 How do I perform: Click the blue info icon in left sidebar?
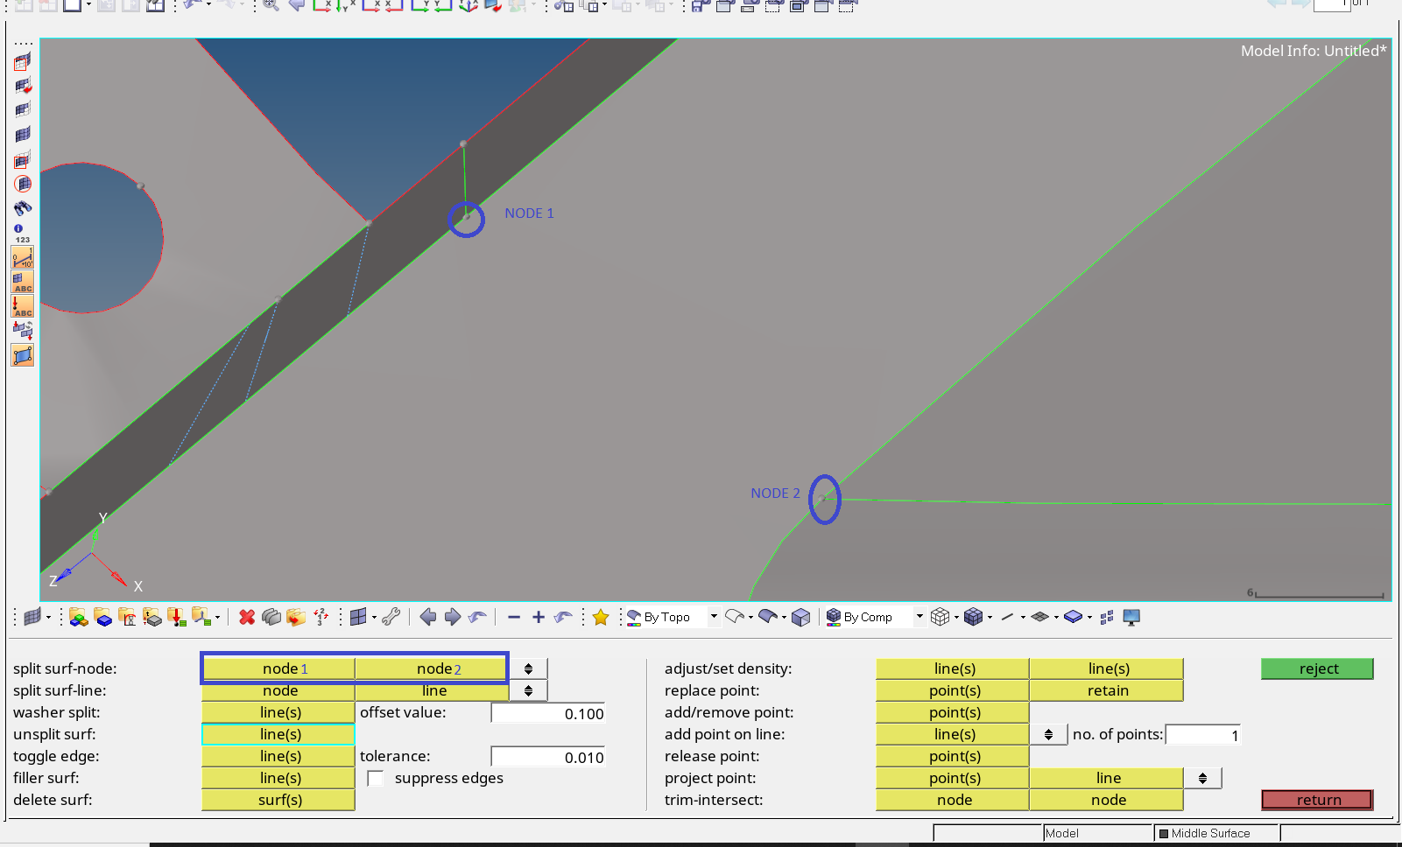18,228
